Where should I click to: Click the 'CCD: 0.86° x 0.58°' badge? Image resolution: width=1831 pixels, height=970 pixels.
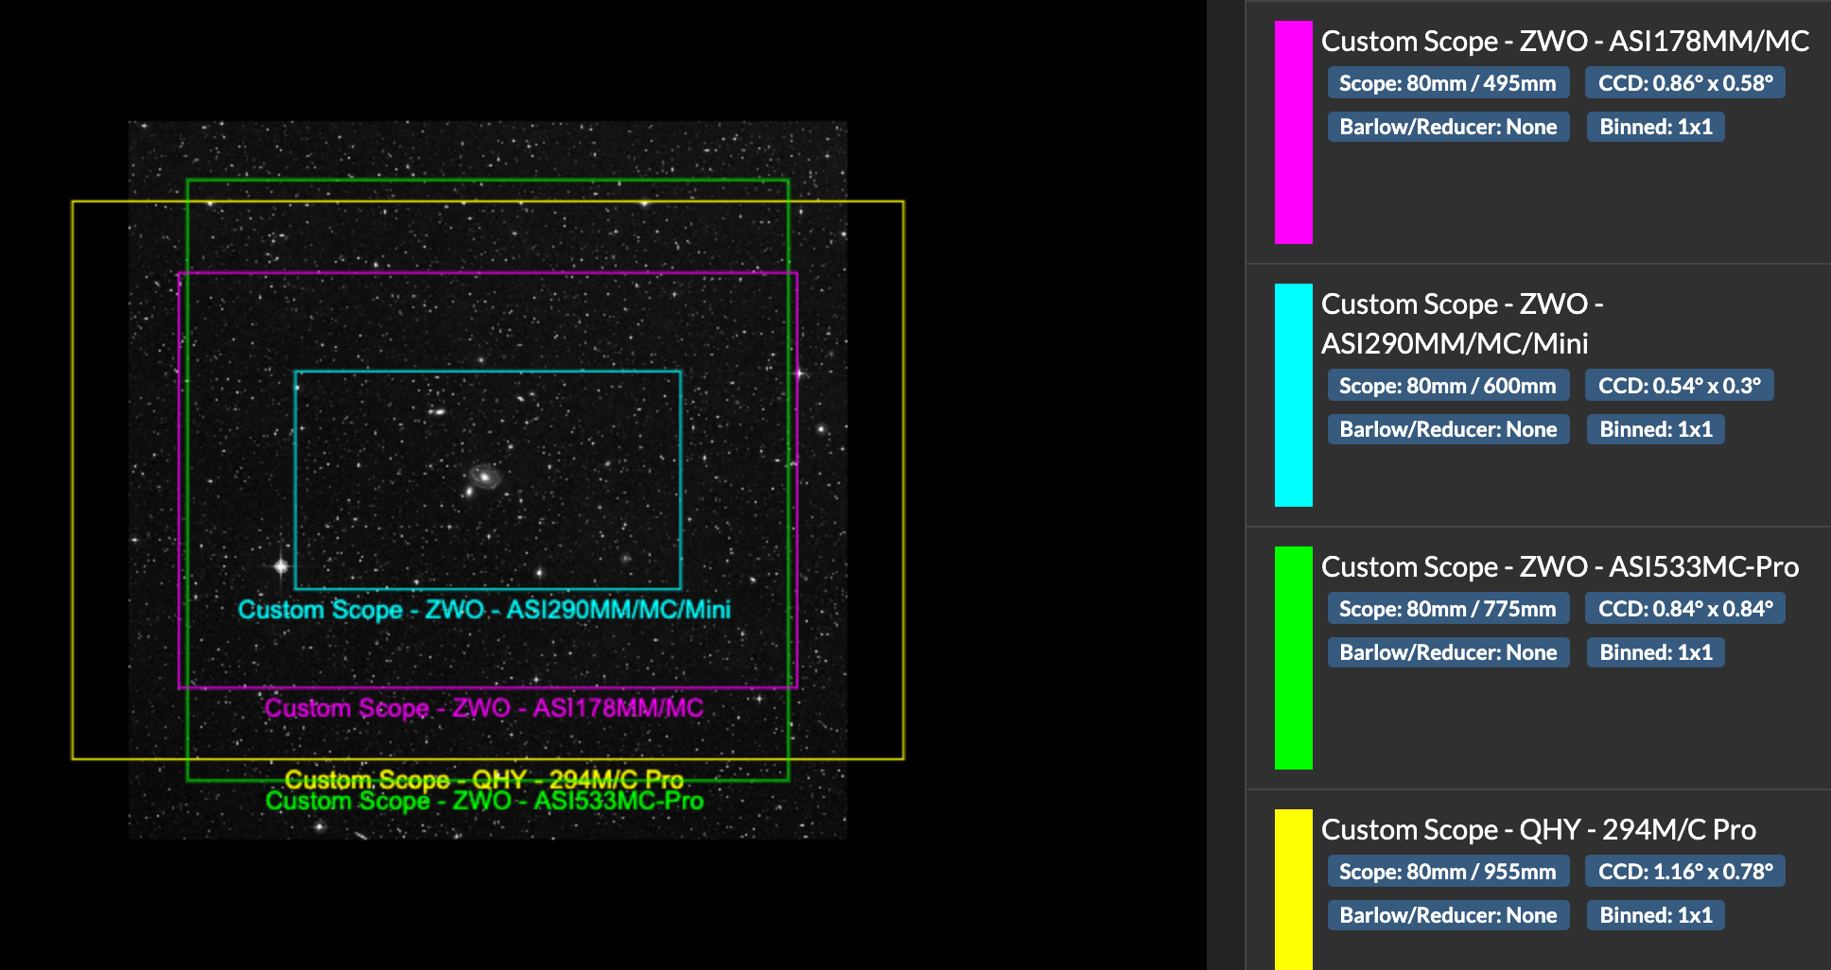point(1685,83)
